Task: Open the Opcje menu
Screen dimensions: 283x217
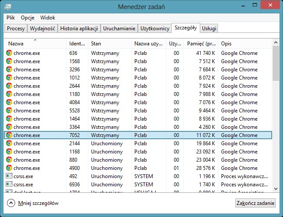Action: tap(27, 18)
